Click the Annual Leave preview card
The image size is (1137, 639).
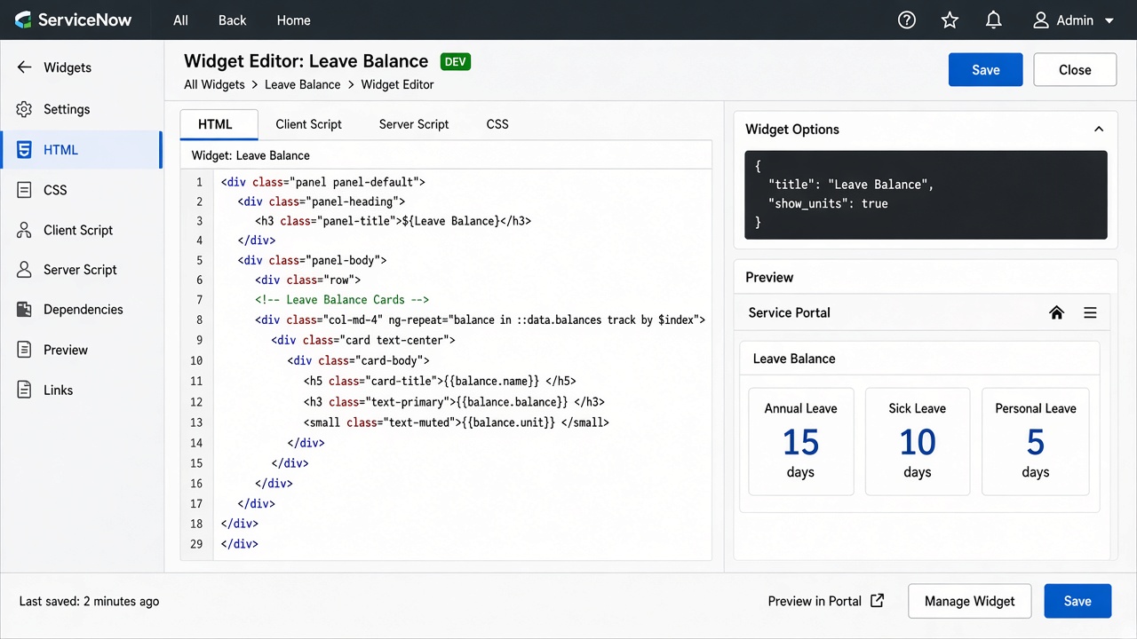(x=801, y=441)
